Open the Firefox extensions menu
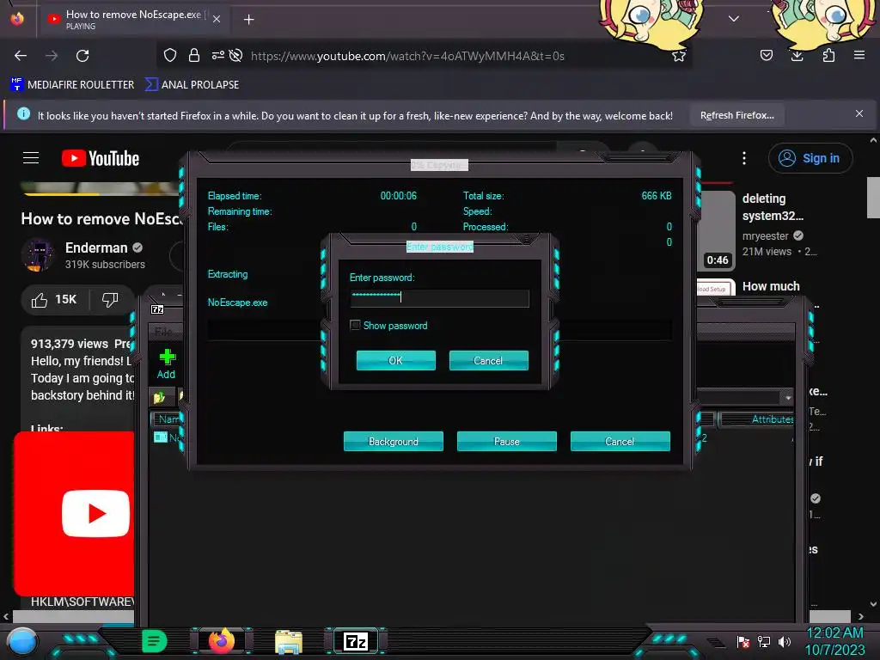 tap(828, 55)
